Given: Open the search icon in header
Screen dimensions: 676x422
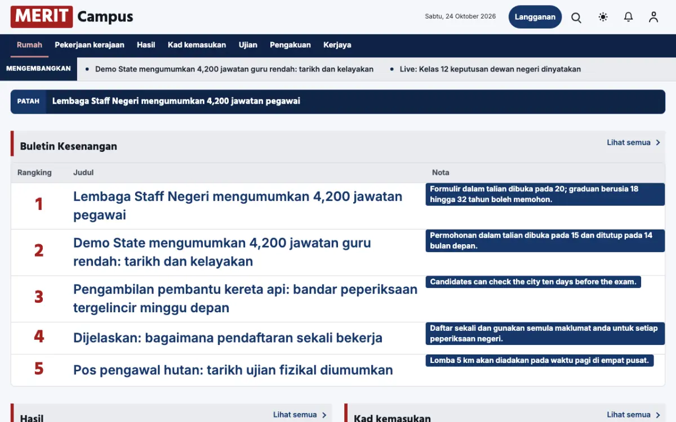Looking at the screenshot, I should point(576,17).
